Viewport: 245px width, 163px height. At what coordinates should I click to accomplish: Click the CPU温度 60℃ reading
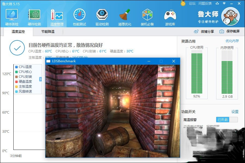click(x=40, y=51)
